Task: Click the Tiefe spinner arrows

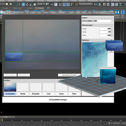Action: pyautogui.click(x=112, y=35)
